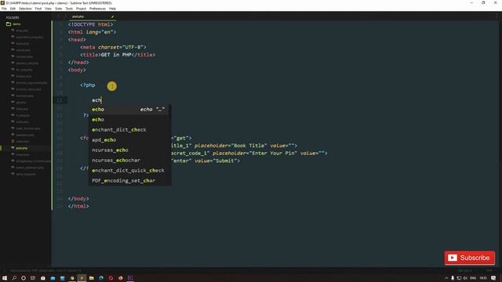
Task: Pick enchant_dict_quick_check from the autocomplete list
Action: 129,171
